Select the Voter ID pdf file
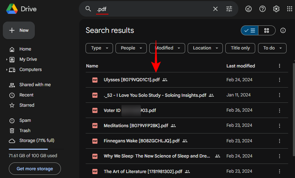The image size is (295, 178). point(130,111)
